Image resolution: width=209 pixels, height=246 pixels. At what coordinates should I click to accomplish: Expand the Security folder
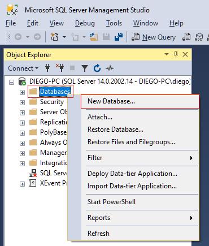coord(22,102)
